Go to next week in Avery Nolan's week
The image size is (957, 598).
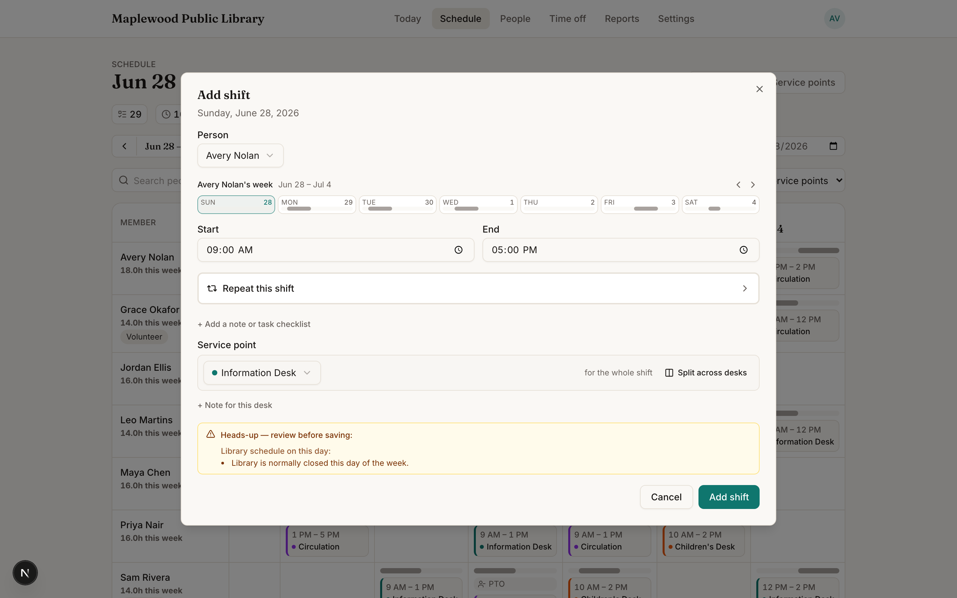point(753,185)
